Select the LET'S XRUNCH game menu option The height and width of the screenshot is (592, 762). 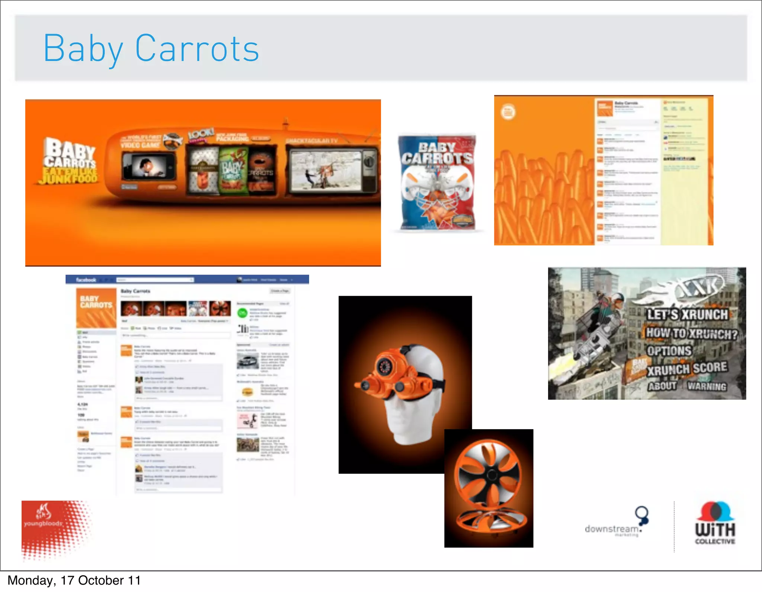pos(687,314)
